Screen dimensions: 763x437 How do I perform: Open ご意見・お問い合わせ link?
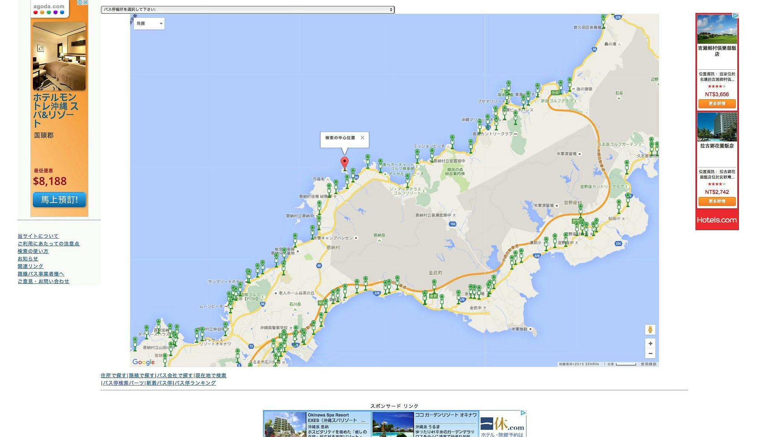tap(43, 281)
